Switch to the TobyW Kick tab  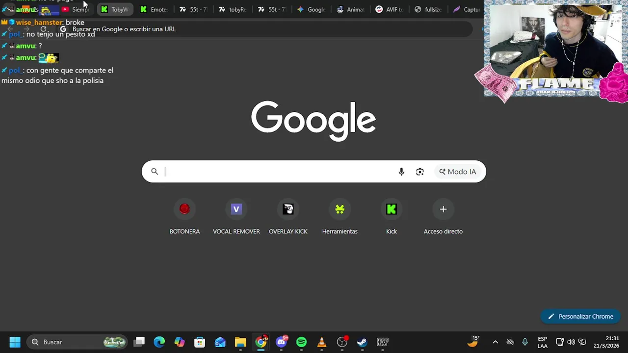coord(115,9)
